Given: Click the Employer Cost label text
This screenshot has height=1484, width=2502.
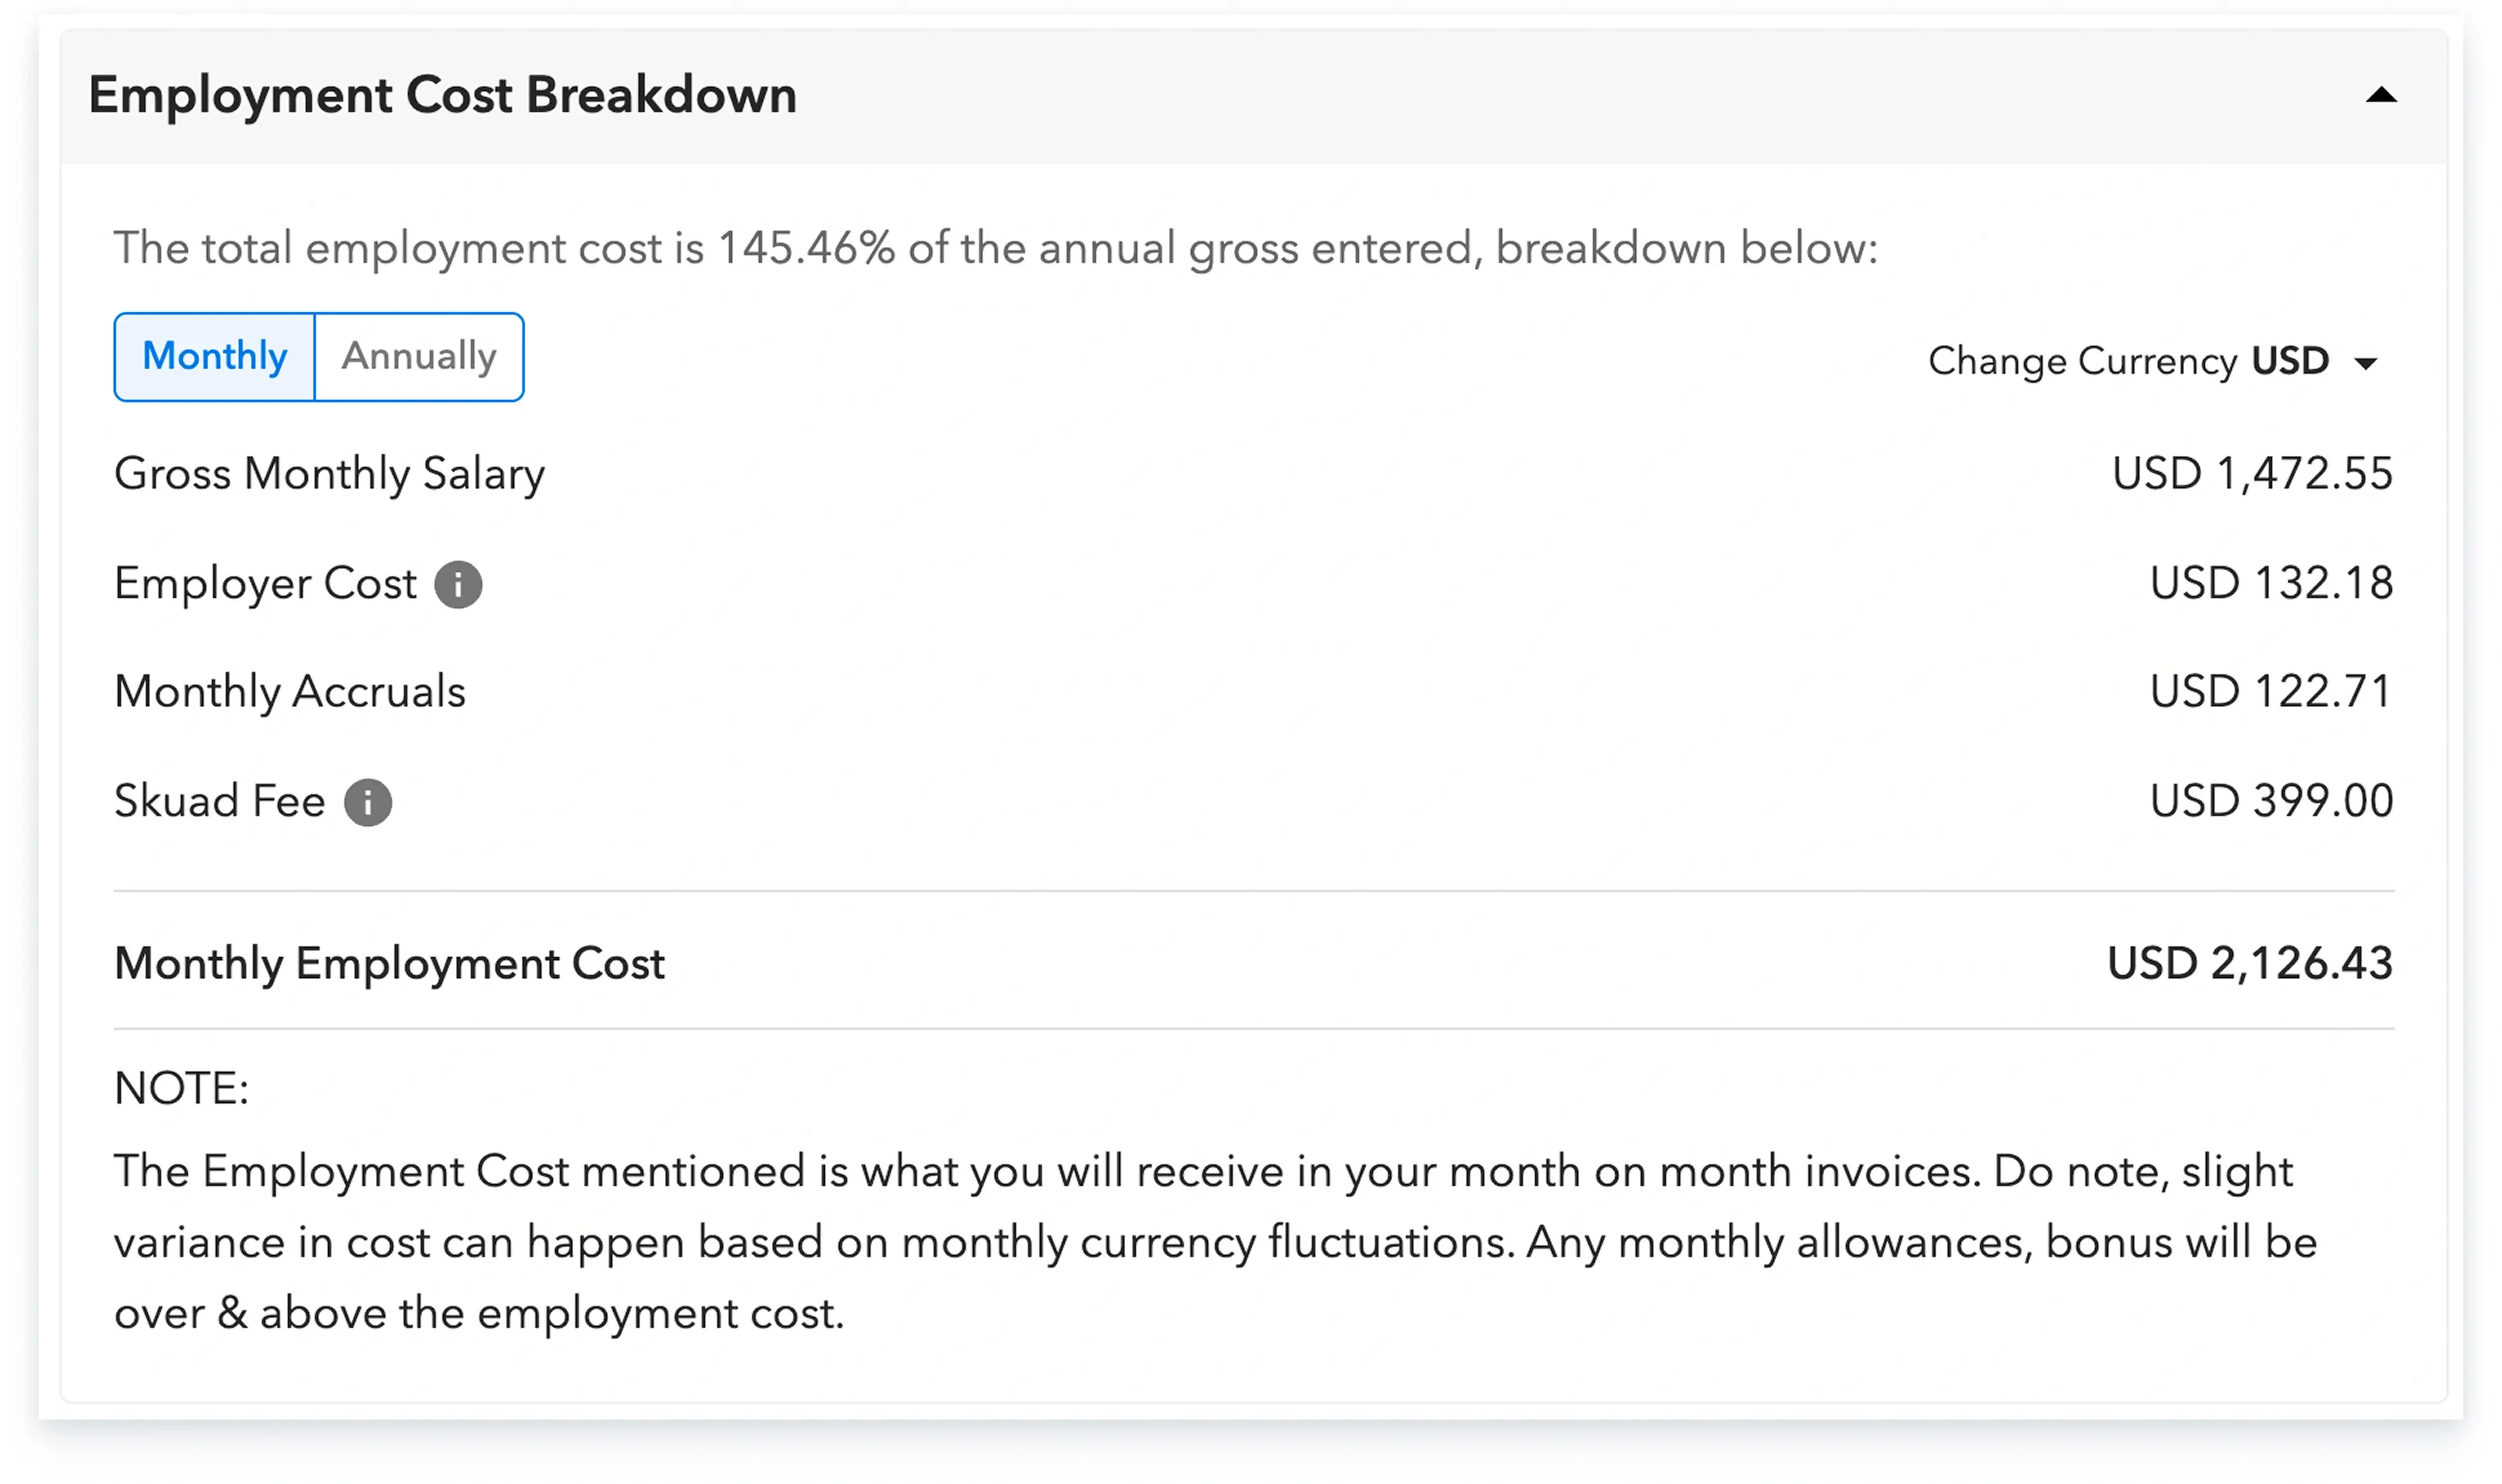Looking at the screenshot, I should (265, 584).
